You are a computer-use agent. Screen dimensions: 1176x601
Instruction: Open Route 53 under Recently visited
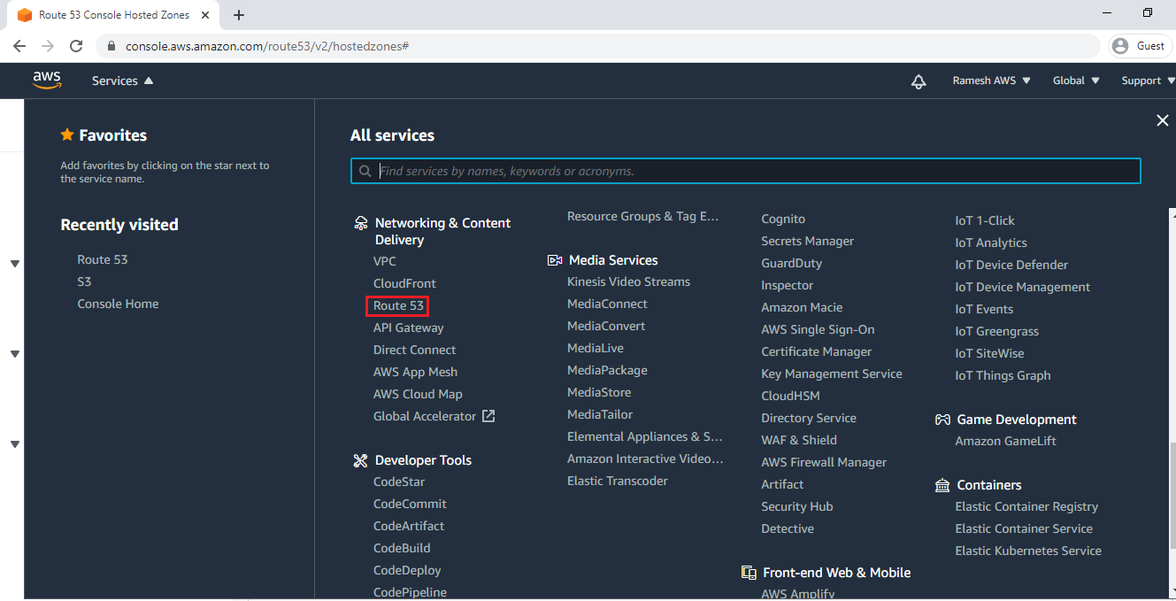coord(103,259)
